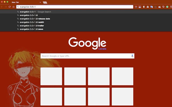Open the Google Drive extension icon

pyautogui.click(x=148, y=7)
